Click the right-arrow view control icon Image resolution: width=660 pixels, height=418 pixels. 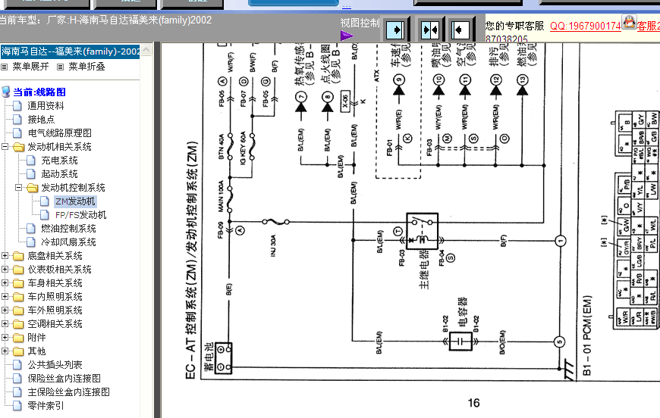tap(394, 30)
